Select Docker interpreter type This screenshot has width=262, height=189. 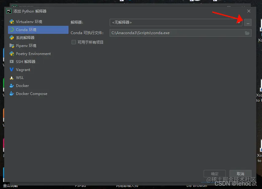point(38,86)
